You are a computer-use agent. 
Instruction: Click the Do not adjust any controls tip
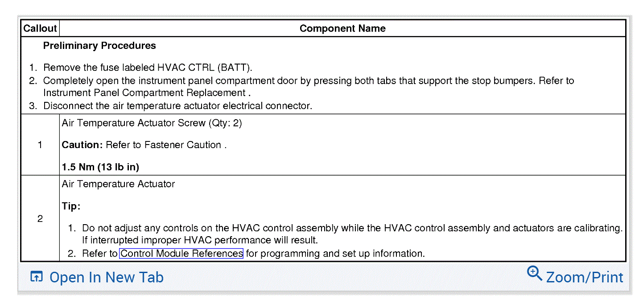351,229
